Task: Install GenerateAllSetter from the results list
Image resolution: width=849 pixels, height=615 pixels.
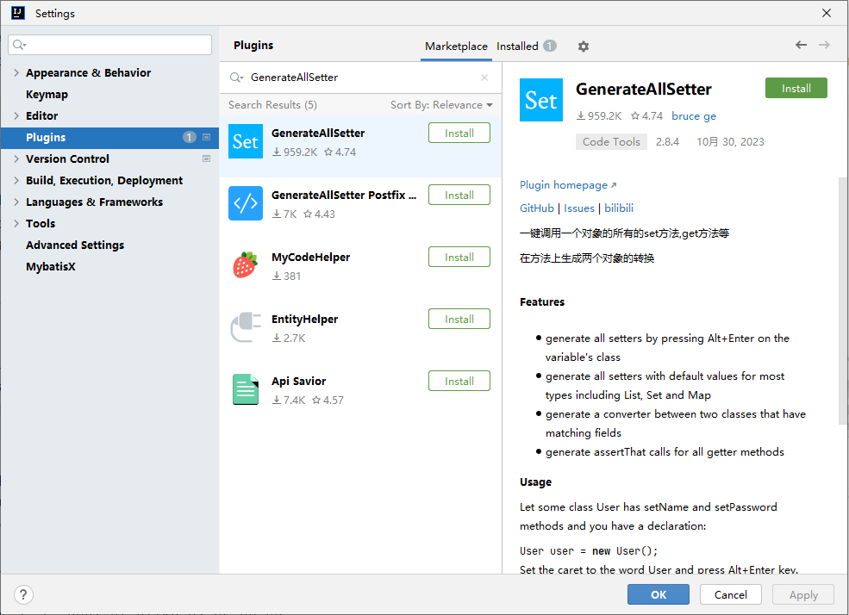Action: (459, 133)
